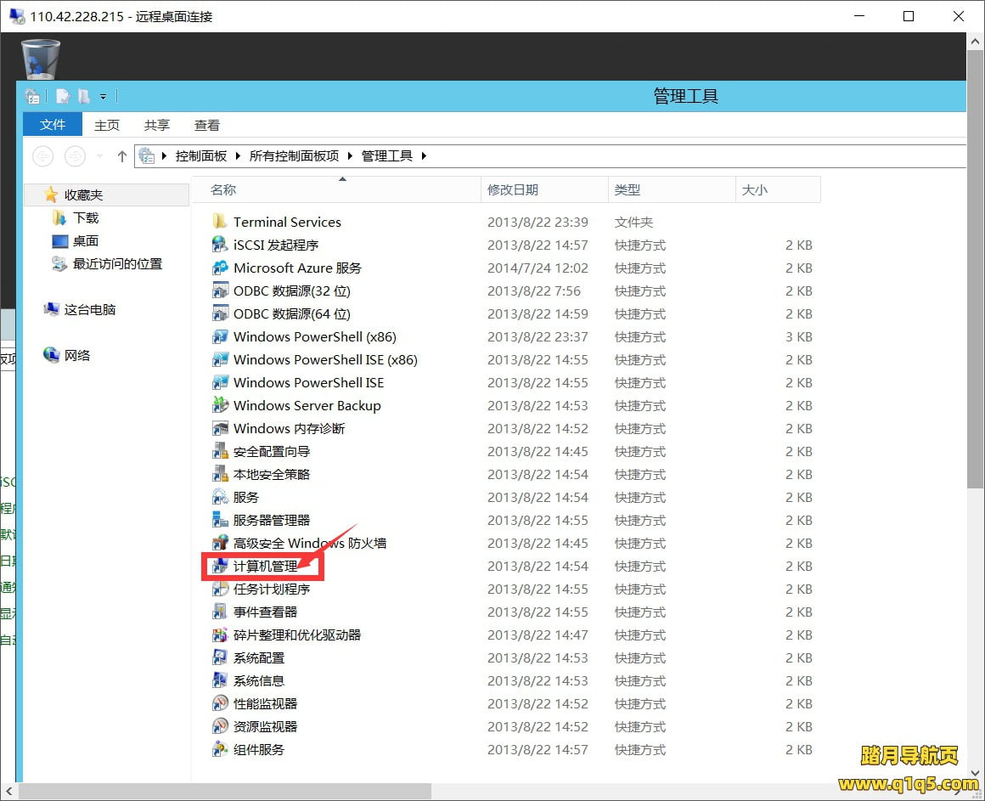Image resolution: width=985 pixels, height=801 pixels.
Task: Select the Windows Server Backup icon
Action: point(219,405)
